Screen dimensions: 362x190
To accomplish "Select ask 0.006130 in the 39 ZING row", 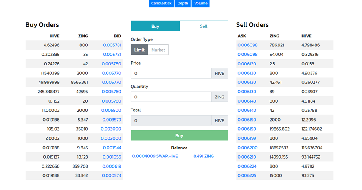I will [247, 92].
